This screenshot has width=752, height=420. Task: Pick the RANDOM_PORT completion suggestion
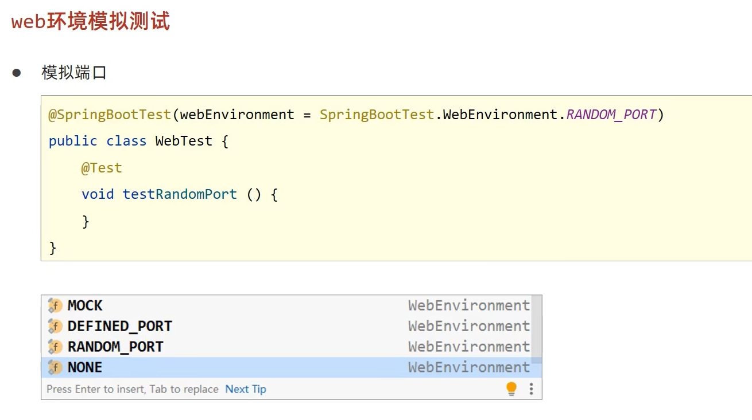coord(115,347)
